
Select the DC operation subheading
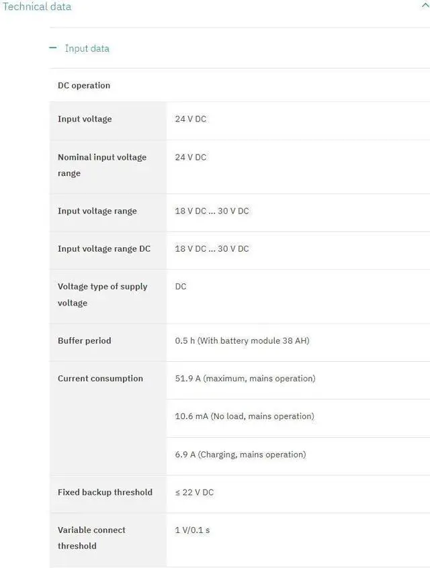(x=84, y=86)
